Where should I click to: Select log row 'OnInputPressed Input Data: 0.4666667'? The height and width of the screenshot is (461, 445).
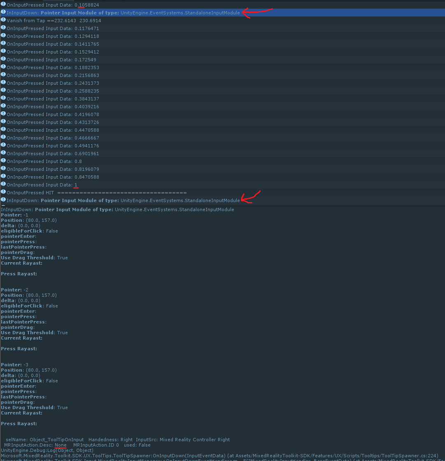pos(222,137)
